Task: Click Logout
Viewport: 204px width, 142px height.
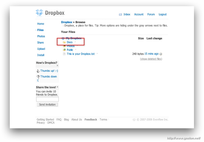Action: 162,14
